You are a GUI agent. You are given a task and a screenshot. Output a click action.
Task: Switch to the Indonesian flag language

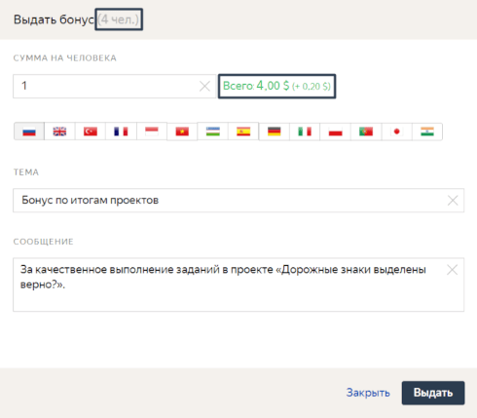pos(152,132)
